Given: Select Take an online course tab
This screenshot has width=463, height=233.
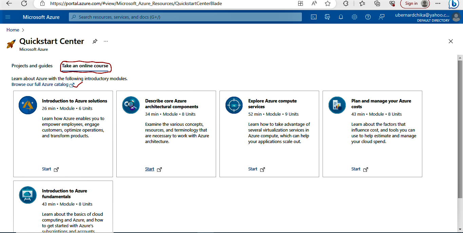Looking at the screenshot, I should tap(85, 66).
